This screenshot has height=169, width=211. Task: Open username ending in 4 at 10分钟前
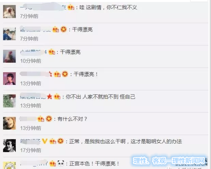(33, 52)
